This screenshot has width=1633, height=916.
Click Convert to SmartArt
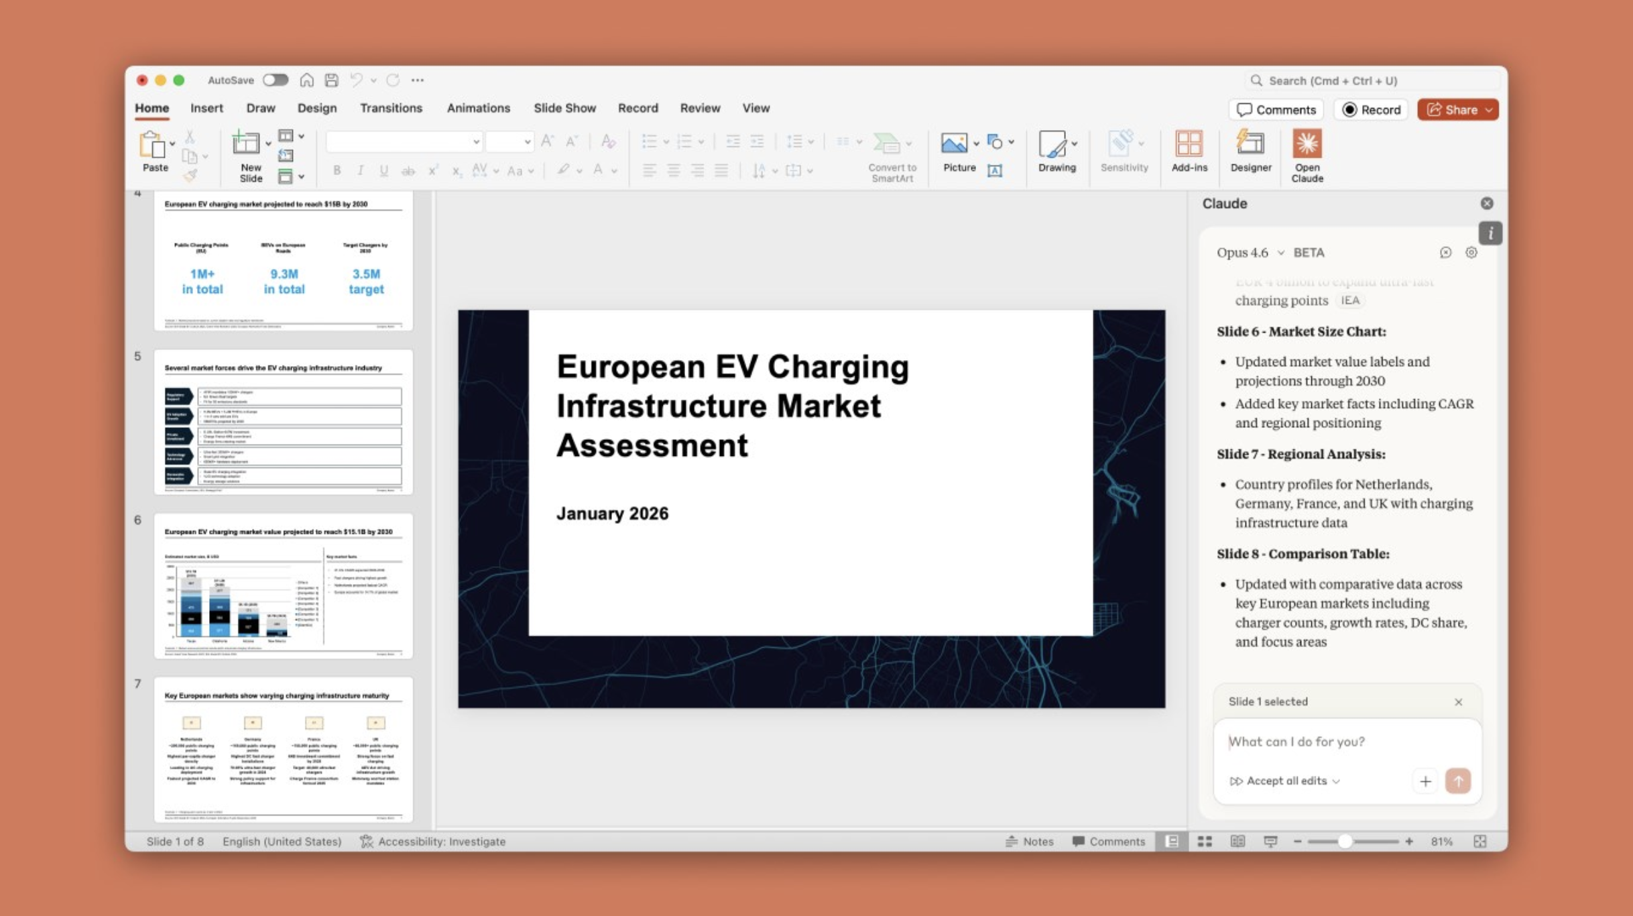[890, 156]
